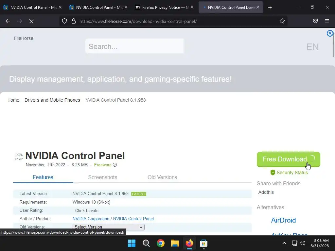
Task: Open network status tray icon
Action: point(295,243)
